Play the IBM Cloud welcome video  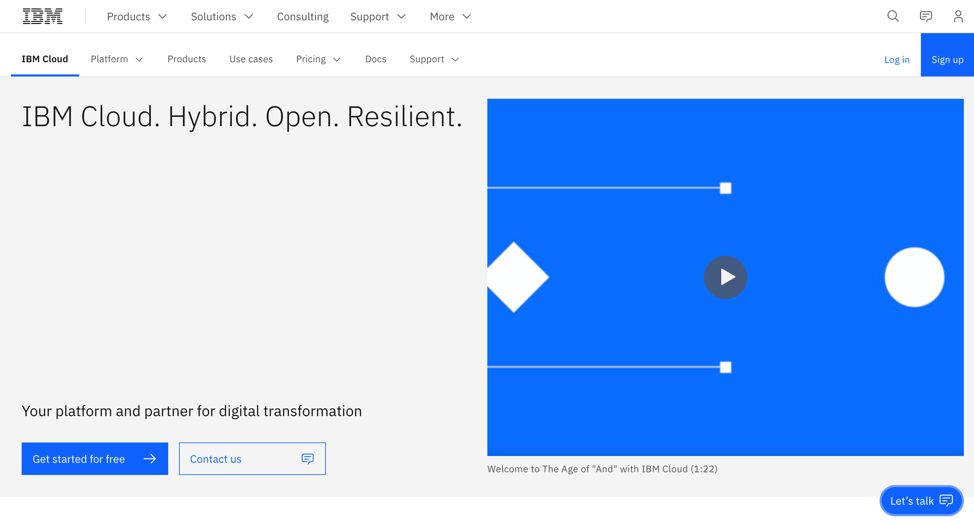pos(725,277)
